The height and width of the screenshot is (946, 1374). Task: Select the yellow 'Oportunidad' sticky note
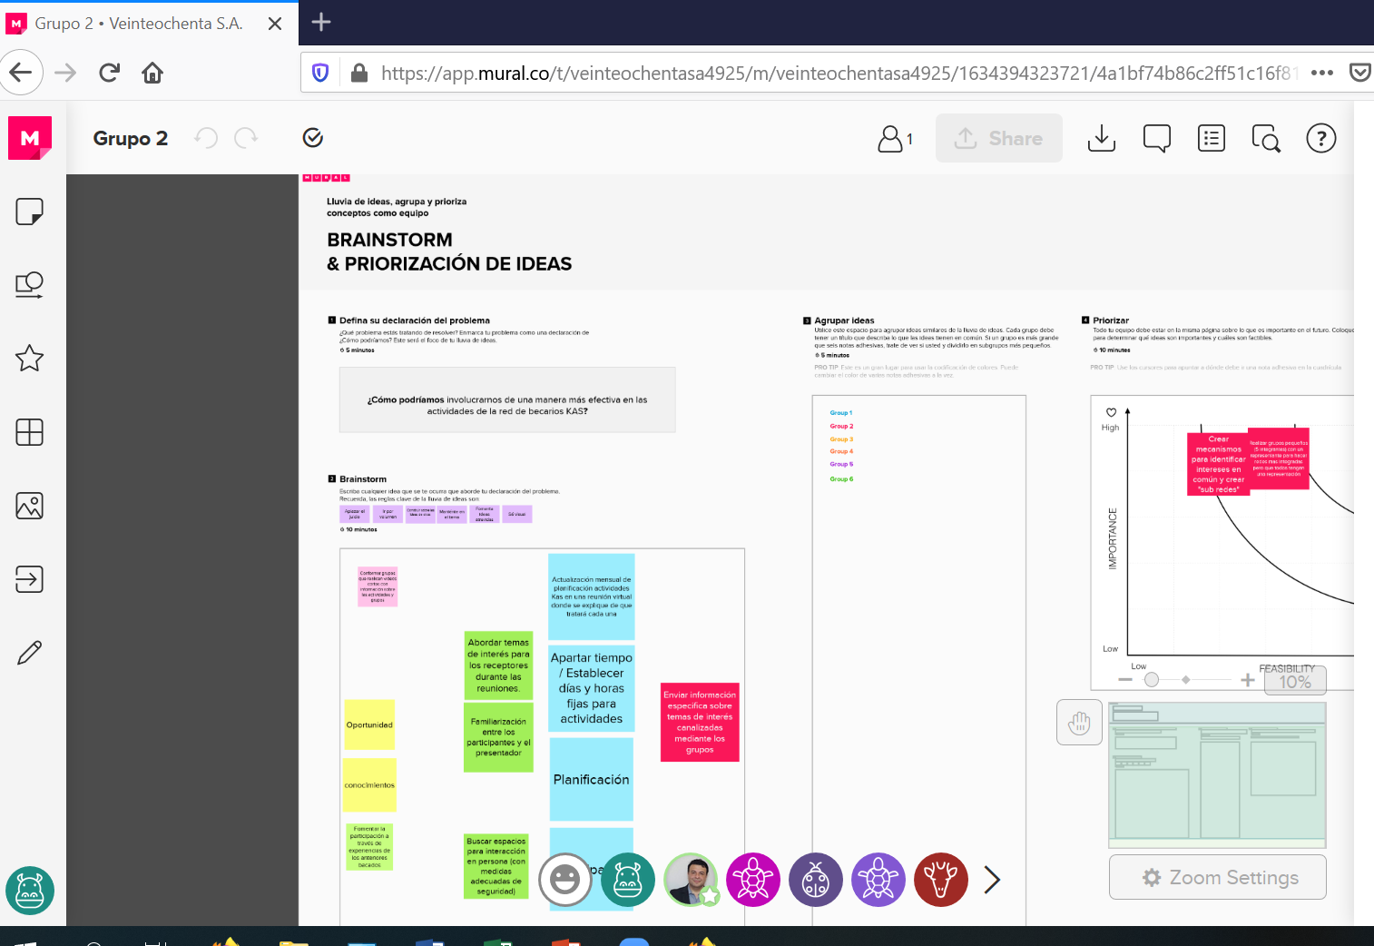369,725
